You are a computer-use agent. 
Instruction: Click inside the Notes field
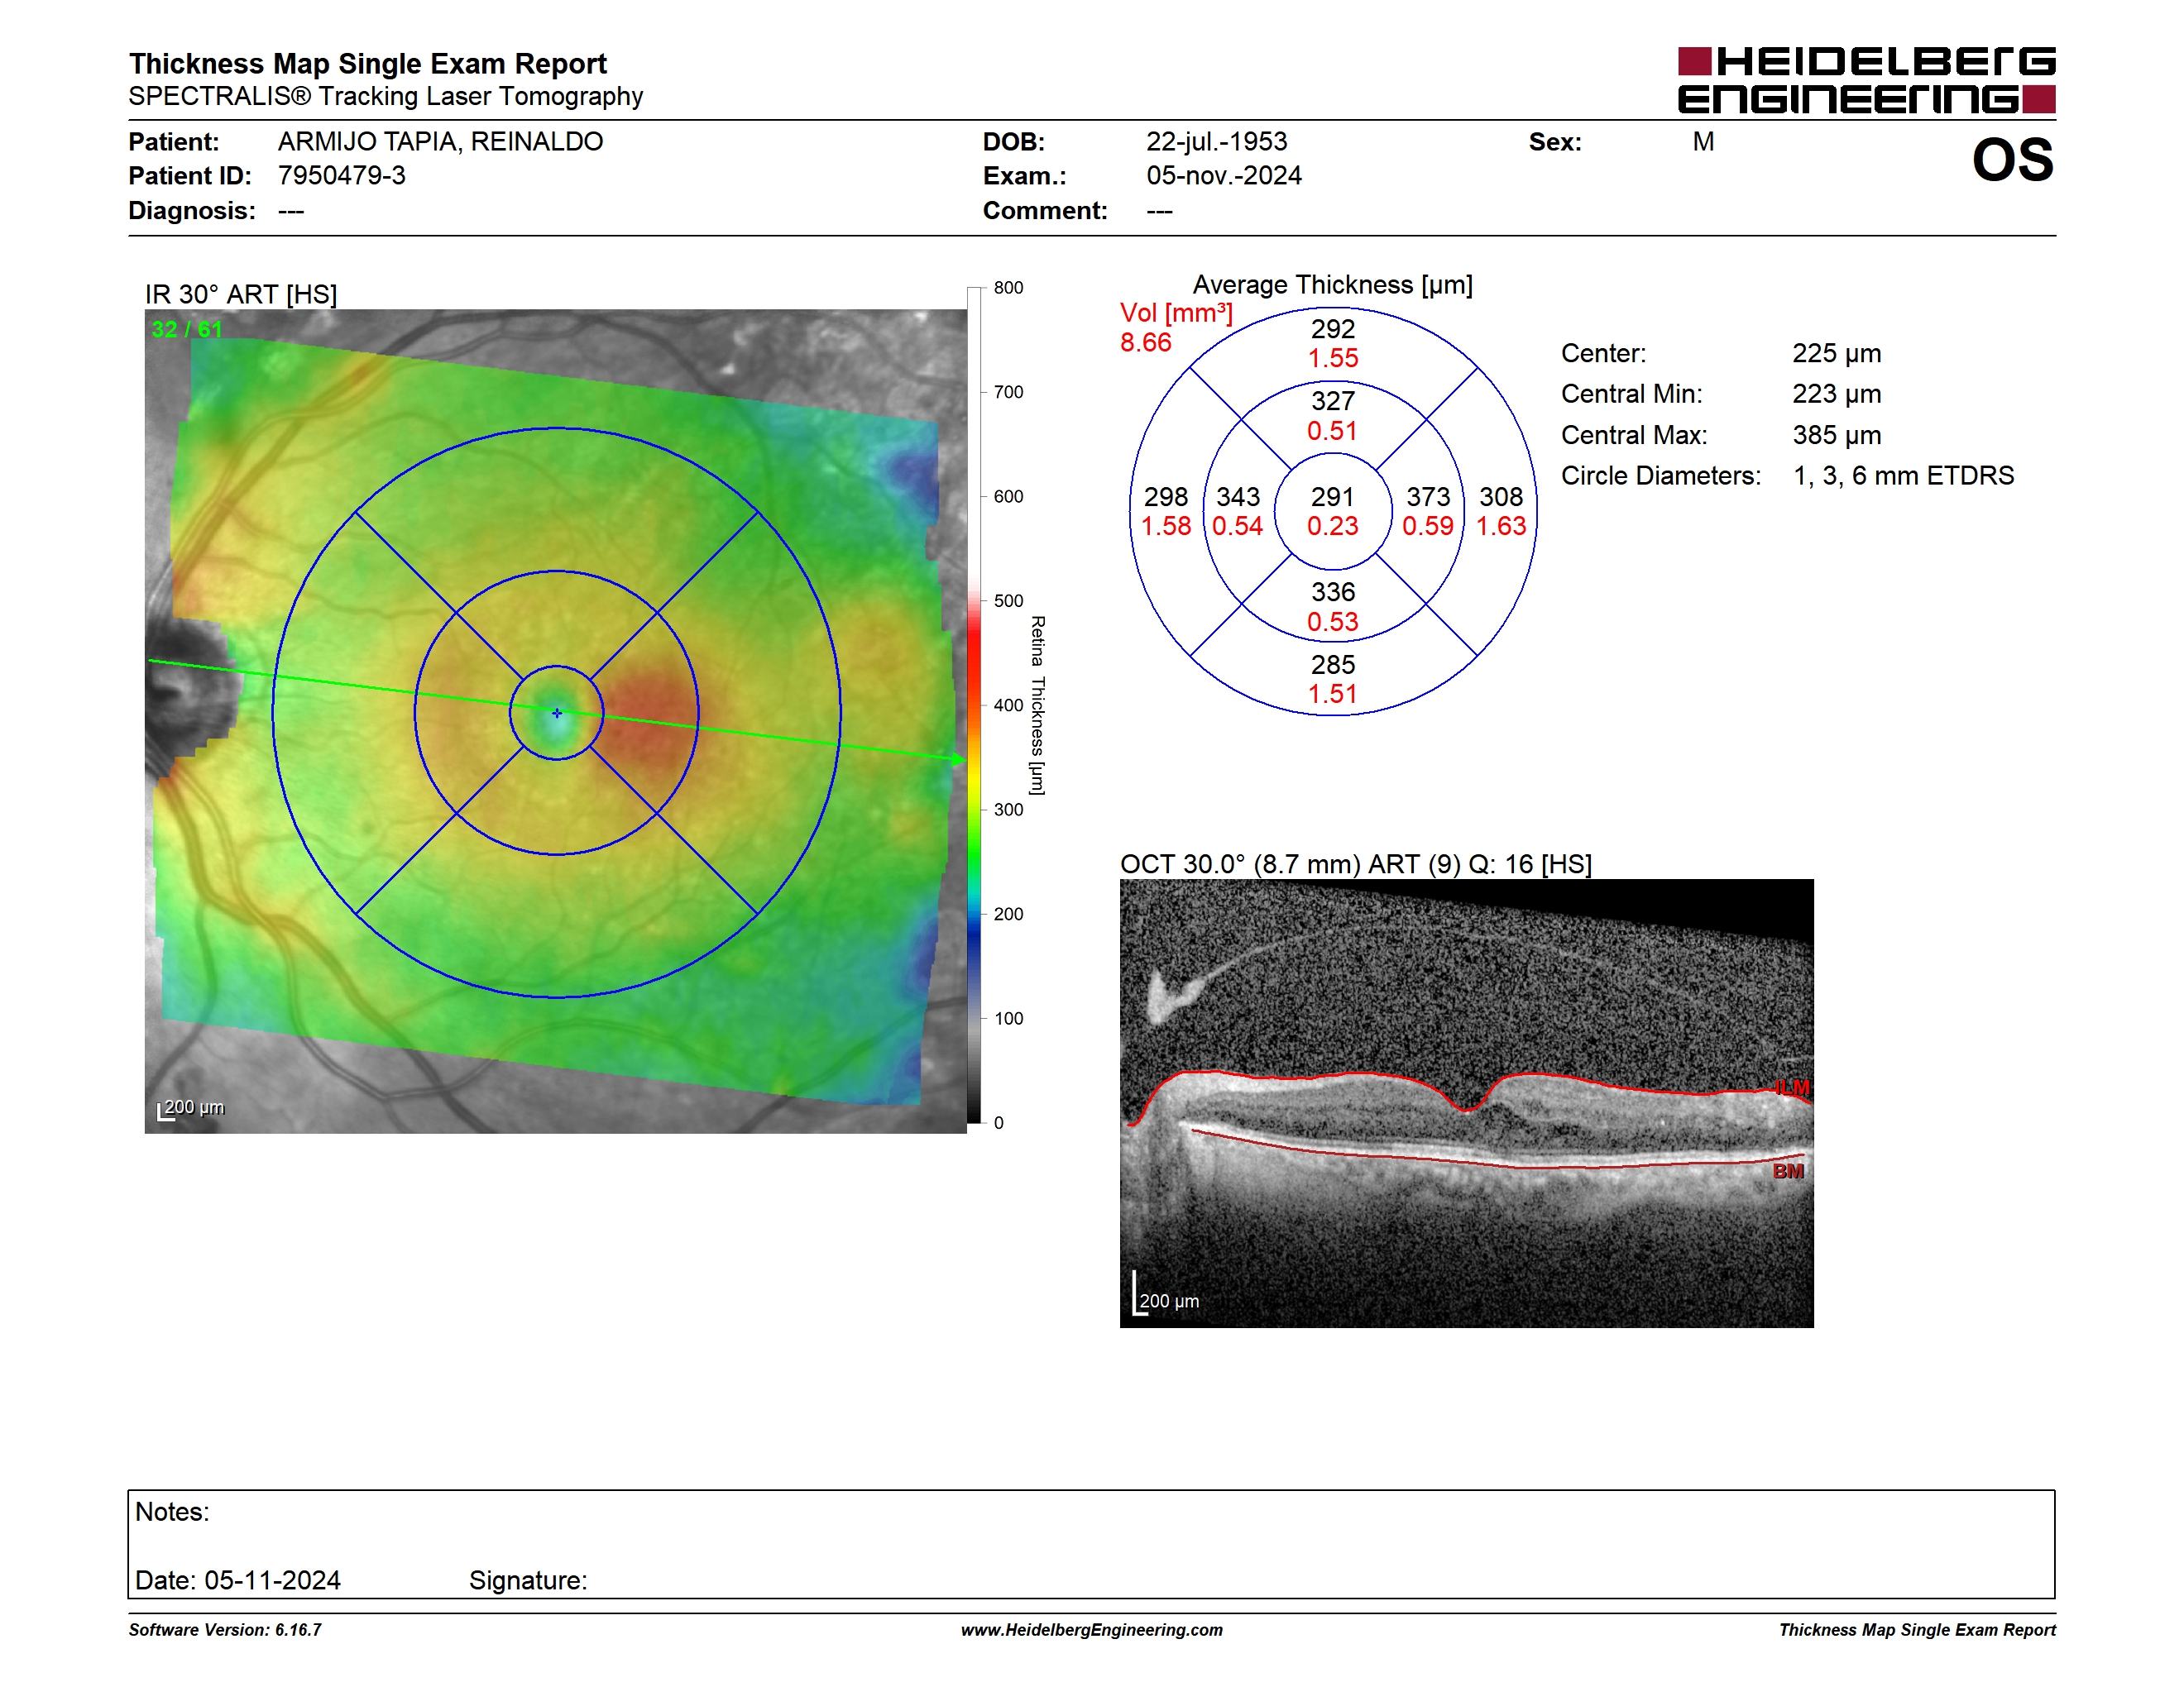coord(1091,1544)
